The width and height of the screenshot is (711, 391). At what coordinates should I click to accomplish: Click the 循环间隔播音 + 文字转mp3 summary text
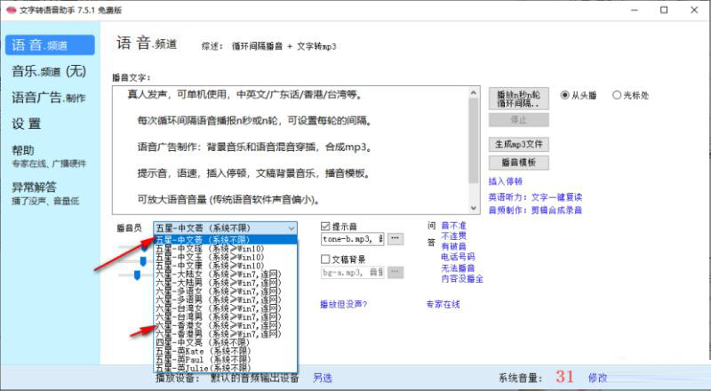tap(284, 46)
